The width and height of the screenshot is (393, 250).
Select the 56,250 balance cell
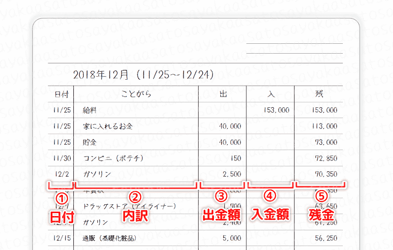pyautogui.click(x=326, y=238)
